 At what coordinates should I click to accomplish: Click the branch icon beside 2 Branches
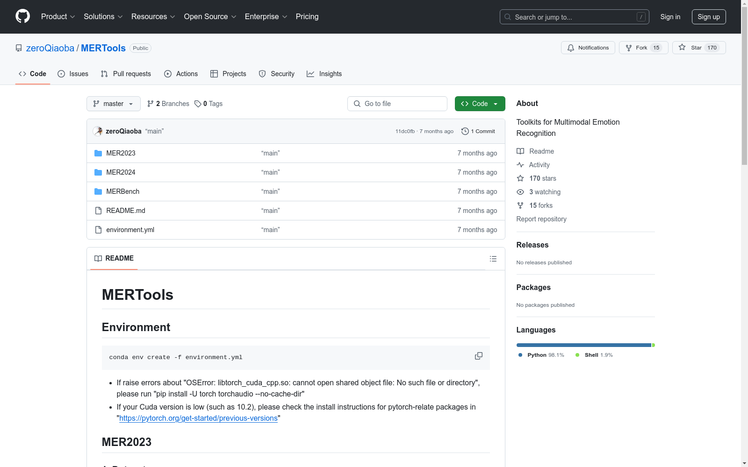click(151, 104)
